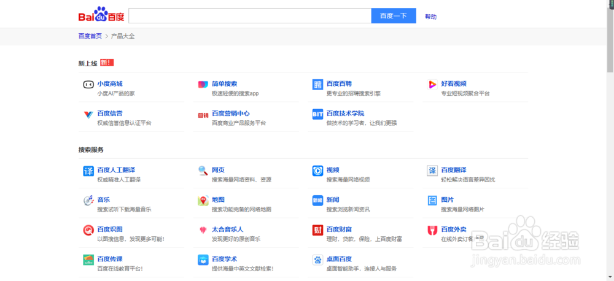Image resolution: width=614 pixels, height=281 pixels.
Task: Open the 简单搜索 link
Action: (x=224, y=84)
